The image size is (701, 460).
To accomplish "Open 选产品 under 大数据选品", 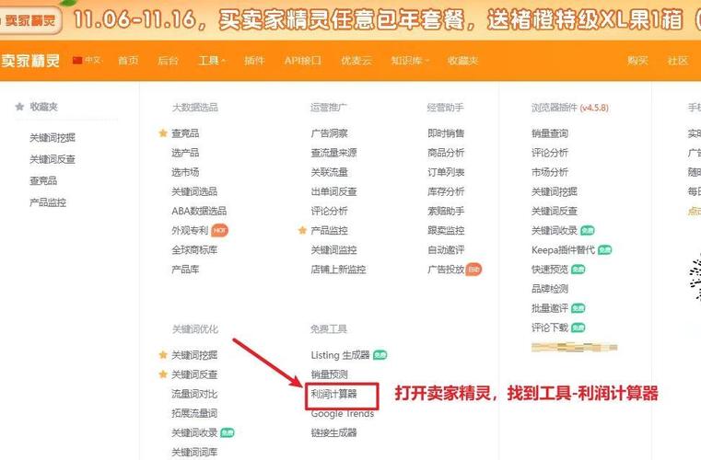I will point(185,153).
